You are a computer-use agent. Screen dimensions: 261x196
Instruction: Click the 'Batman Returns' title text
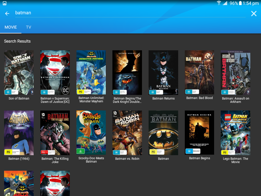pos(163,99)
